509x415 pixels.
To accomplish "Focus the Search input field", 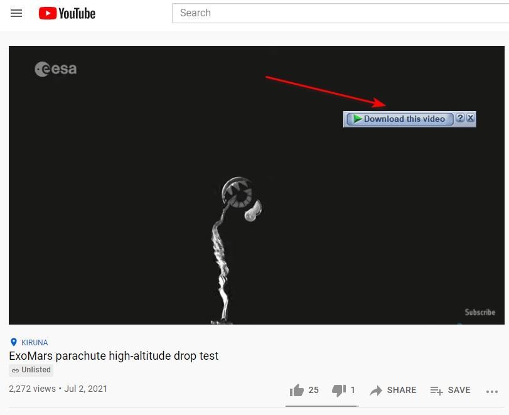I will [339, 13].
